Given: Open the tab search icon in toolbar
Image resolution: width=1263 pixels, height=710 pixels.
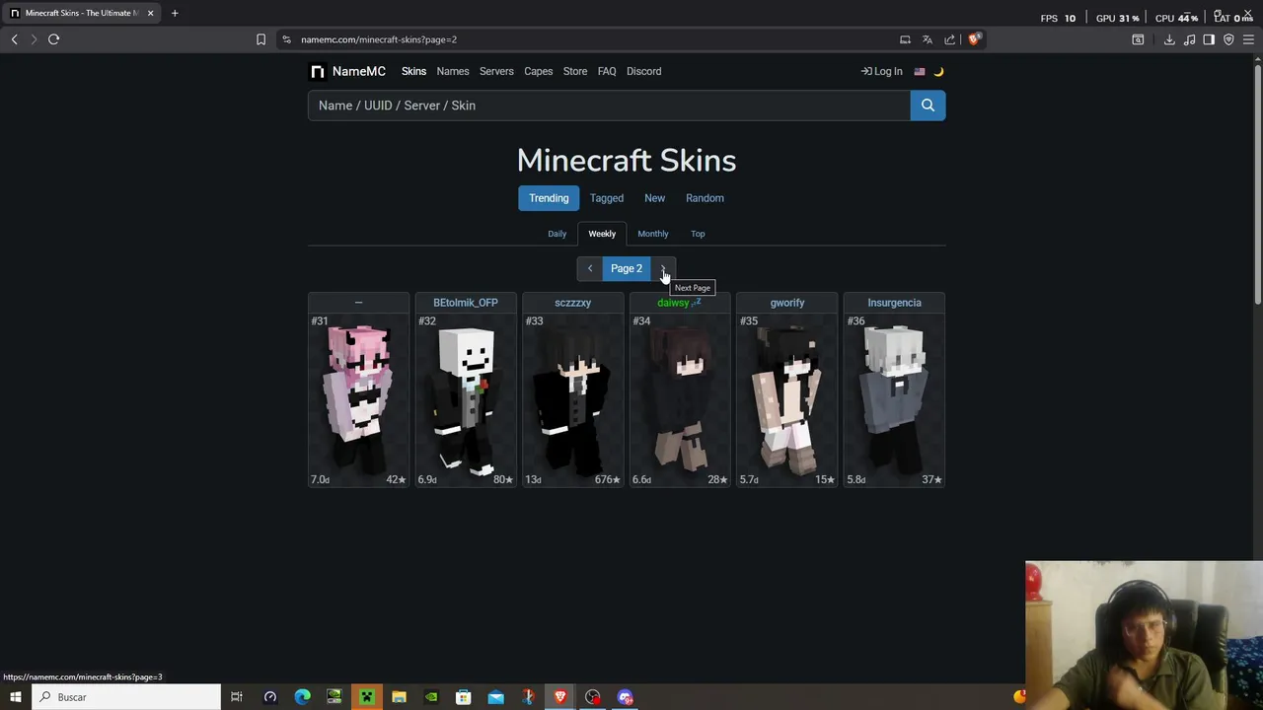Looking at the screenshot, I should (1138, 39).
